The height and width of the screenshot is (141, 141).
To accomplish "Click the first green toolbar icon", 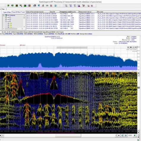I will click(x=8, y=6).
